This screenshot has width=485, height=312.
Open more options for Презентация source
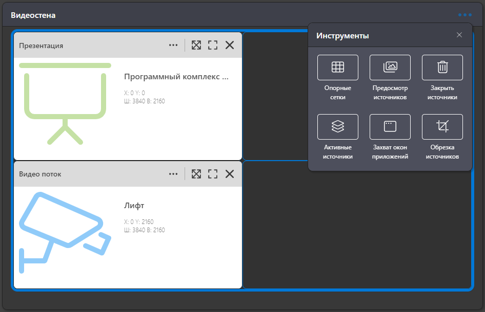pos(173,45)
